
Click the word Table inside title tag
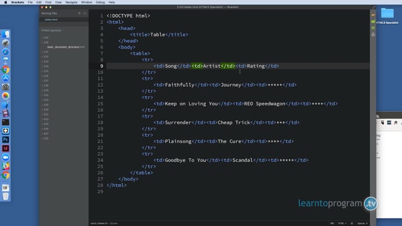tap(158, 35)
